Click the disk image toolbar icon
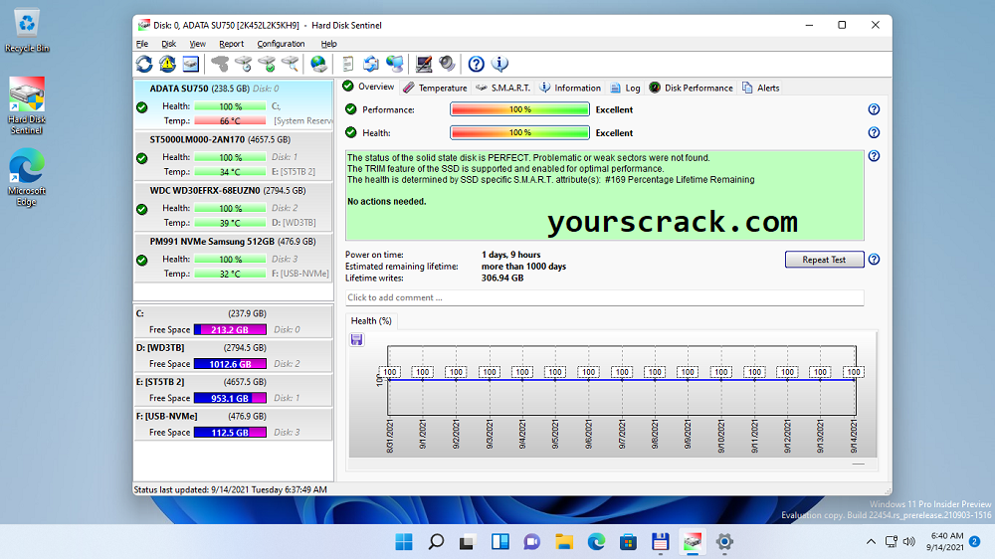 [x=190, y=64]
